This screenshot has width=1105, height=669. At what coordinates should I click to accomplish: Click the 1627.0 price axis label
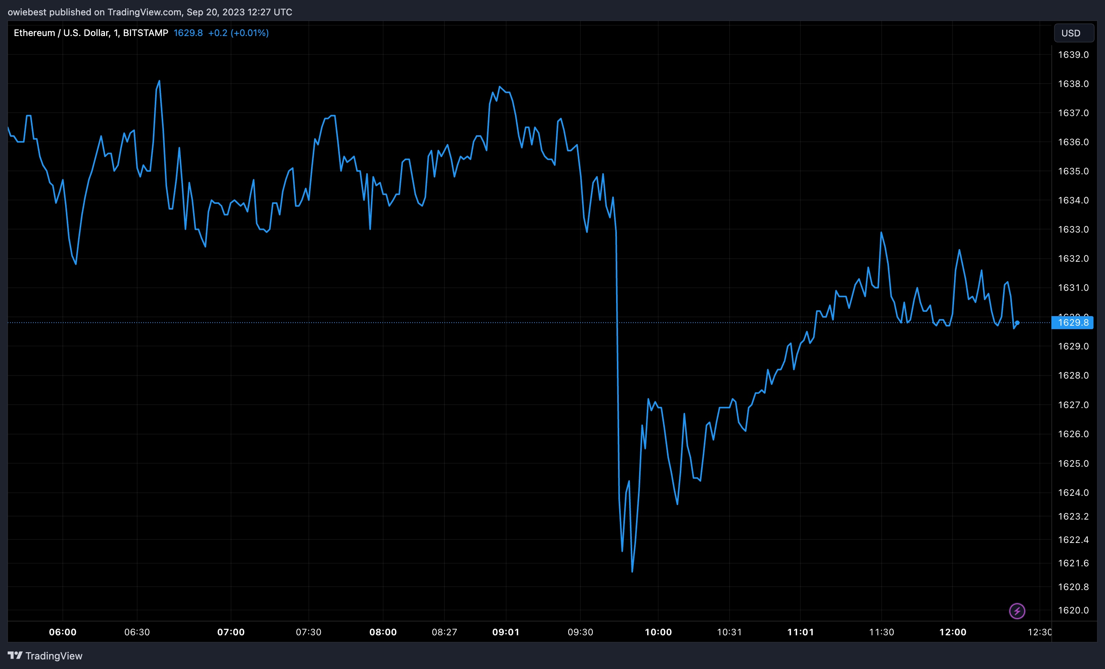(x=1073, y=405)
